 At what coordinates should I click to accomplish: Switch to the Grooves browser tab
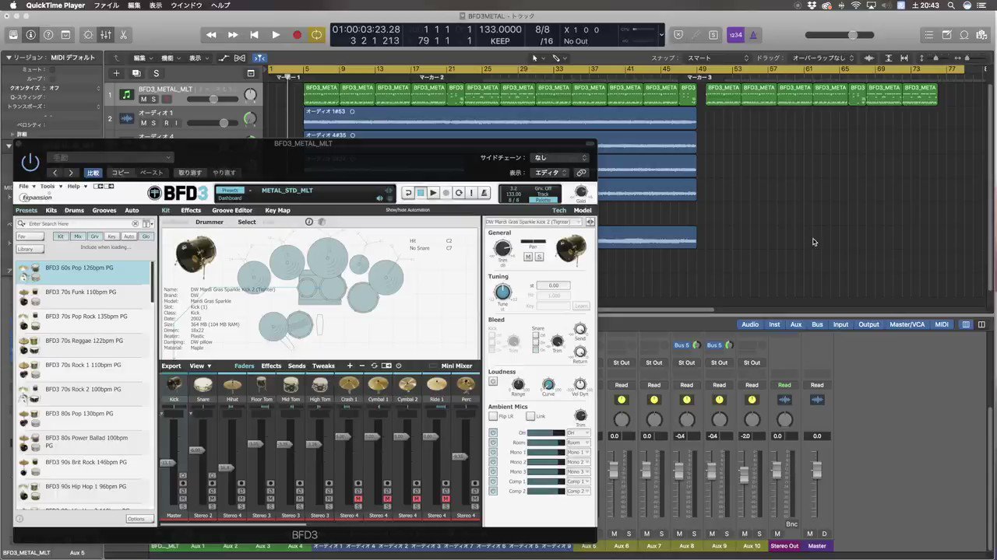click(x=104, y=210)
